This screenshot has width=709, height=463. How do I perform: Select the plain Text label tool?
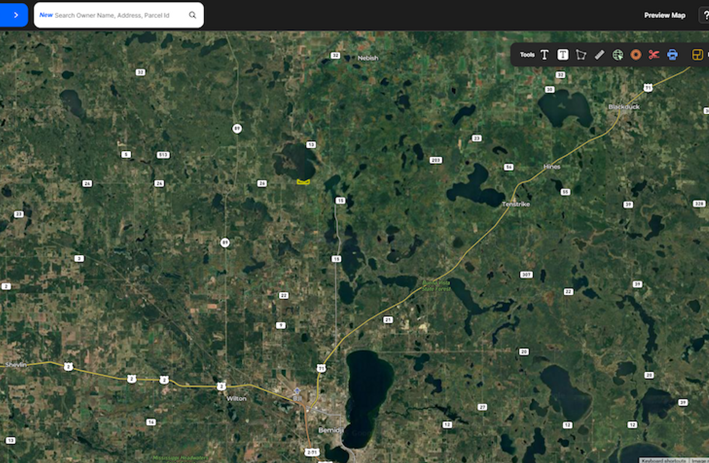pos(544,55)
